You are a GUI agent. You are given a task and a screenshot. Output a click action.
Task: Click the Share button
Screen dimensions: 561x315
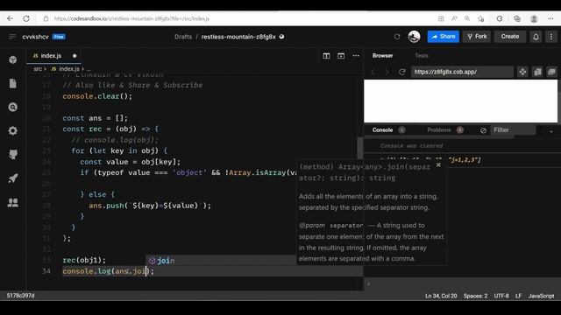tap(443, 37)
